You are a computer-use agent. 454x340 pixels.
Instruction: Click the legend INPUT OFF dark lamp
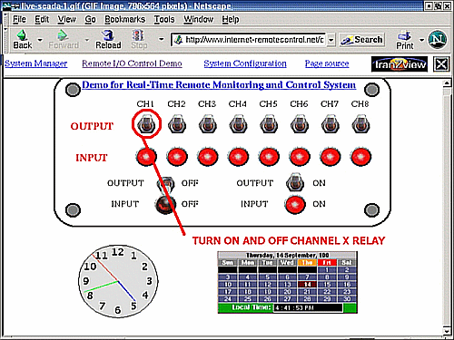point(165,204)
